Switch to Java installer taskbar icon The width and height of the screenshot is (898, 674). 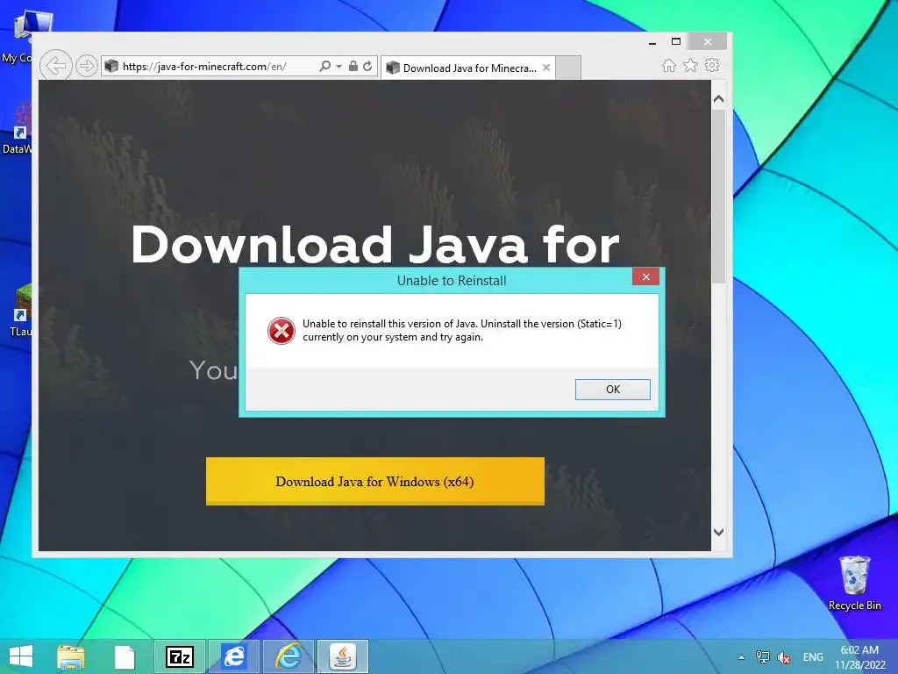pyautogui.click(x=343, y=656)
